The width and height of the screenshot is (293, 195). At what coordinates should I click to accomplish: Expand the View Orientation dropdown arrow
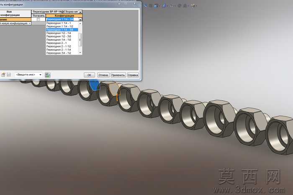[159, 6]
